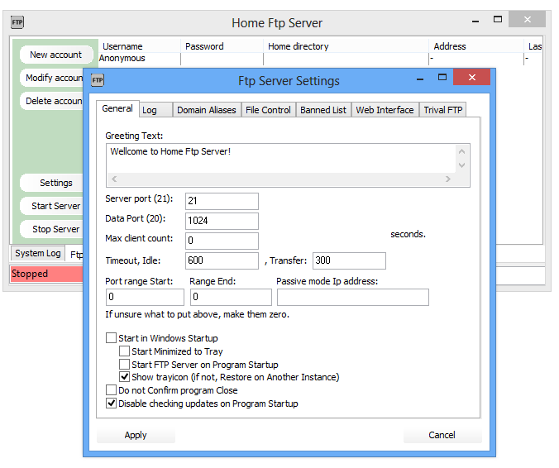Click Modify account in the main window

coord(52,78)
